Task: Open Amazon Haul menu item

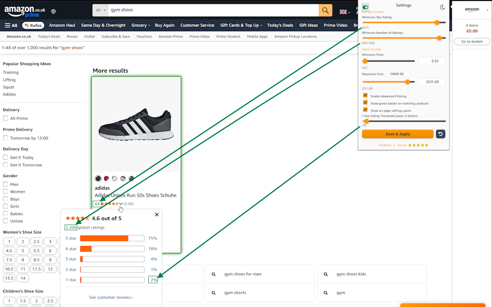Action: [x=62, y=25]
